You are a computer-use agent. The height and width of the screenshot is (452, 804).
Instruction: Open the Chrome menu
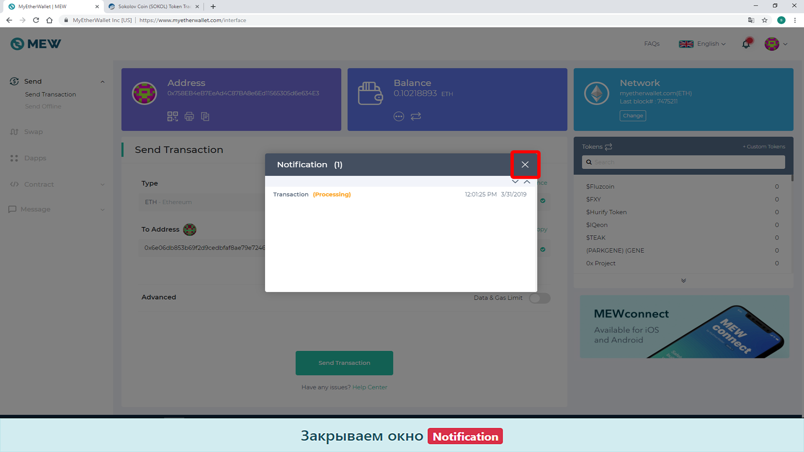tap(795, 20)
